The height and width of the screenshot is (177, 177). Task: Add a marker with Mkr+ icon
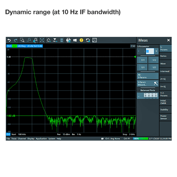[x=55, y=40]
